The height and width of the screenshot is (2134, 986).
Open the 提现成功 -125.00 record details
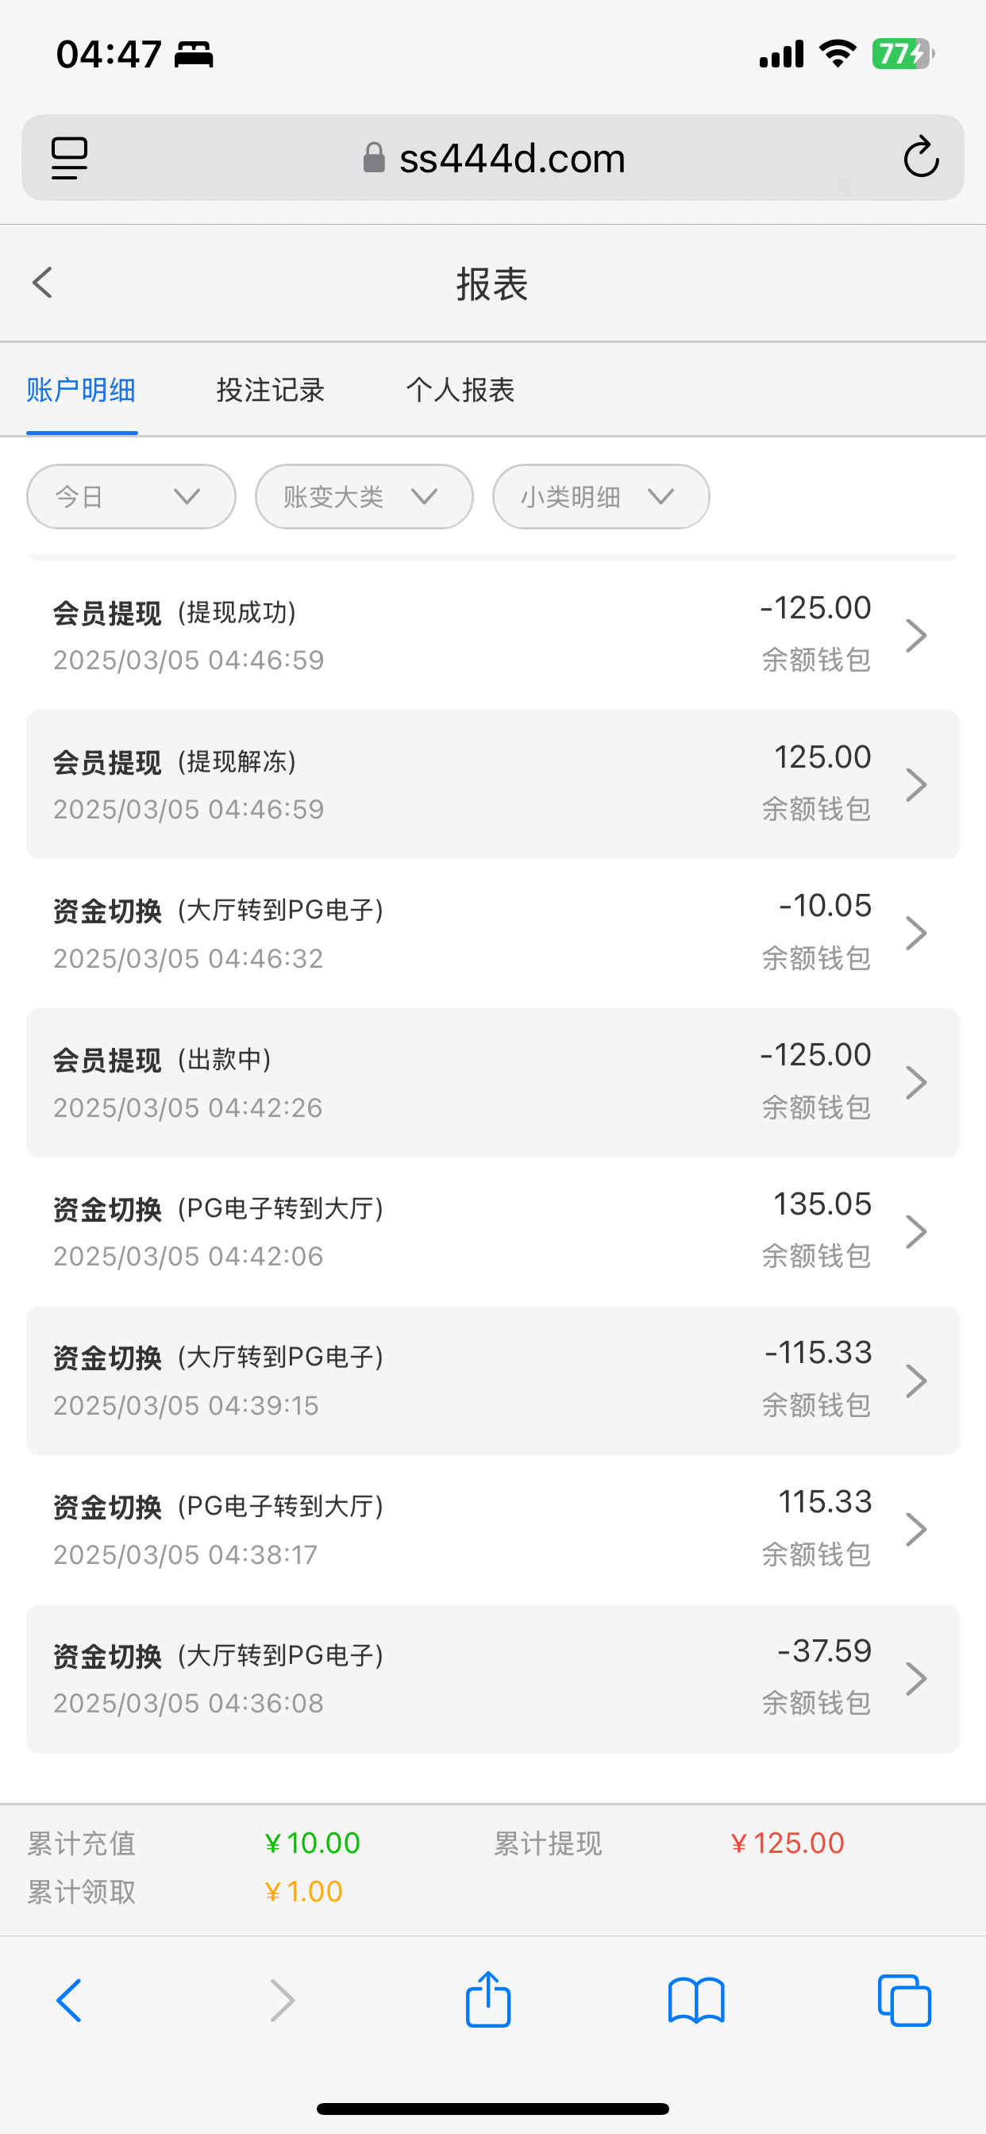click(492, 634)
